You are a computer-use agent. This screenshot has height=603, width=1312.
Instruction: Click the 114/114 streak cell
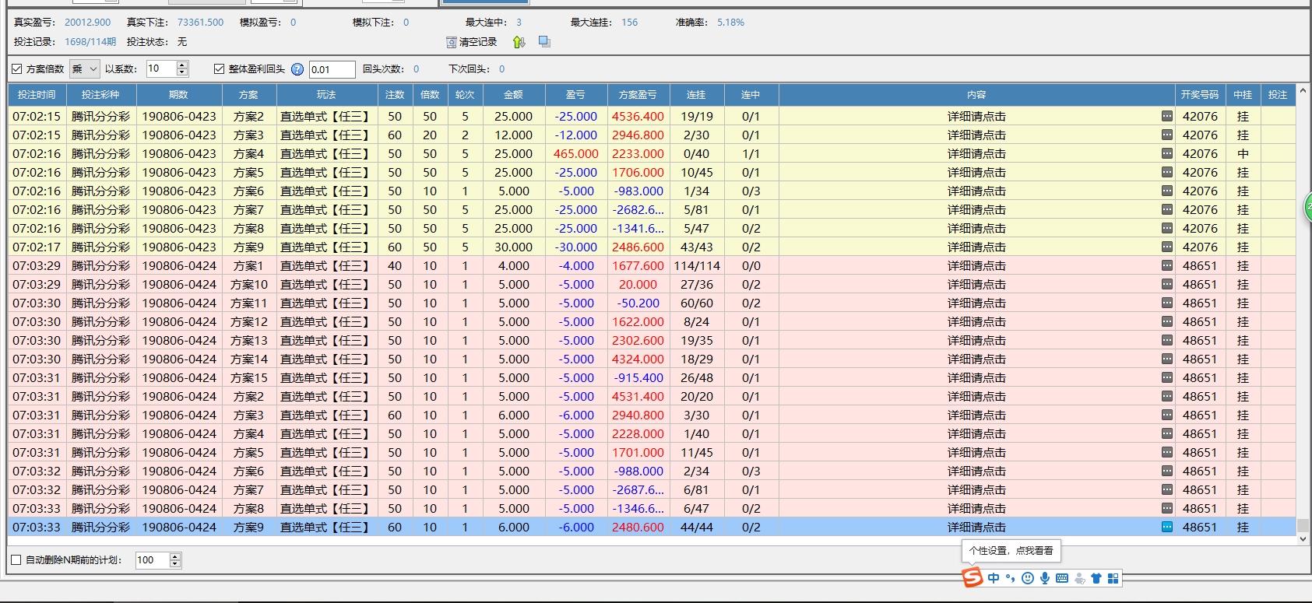[x=697, y=265]
